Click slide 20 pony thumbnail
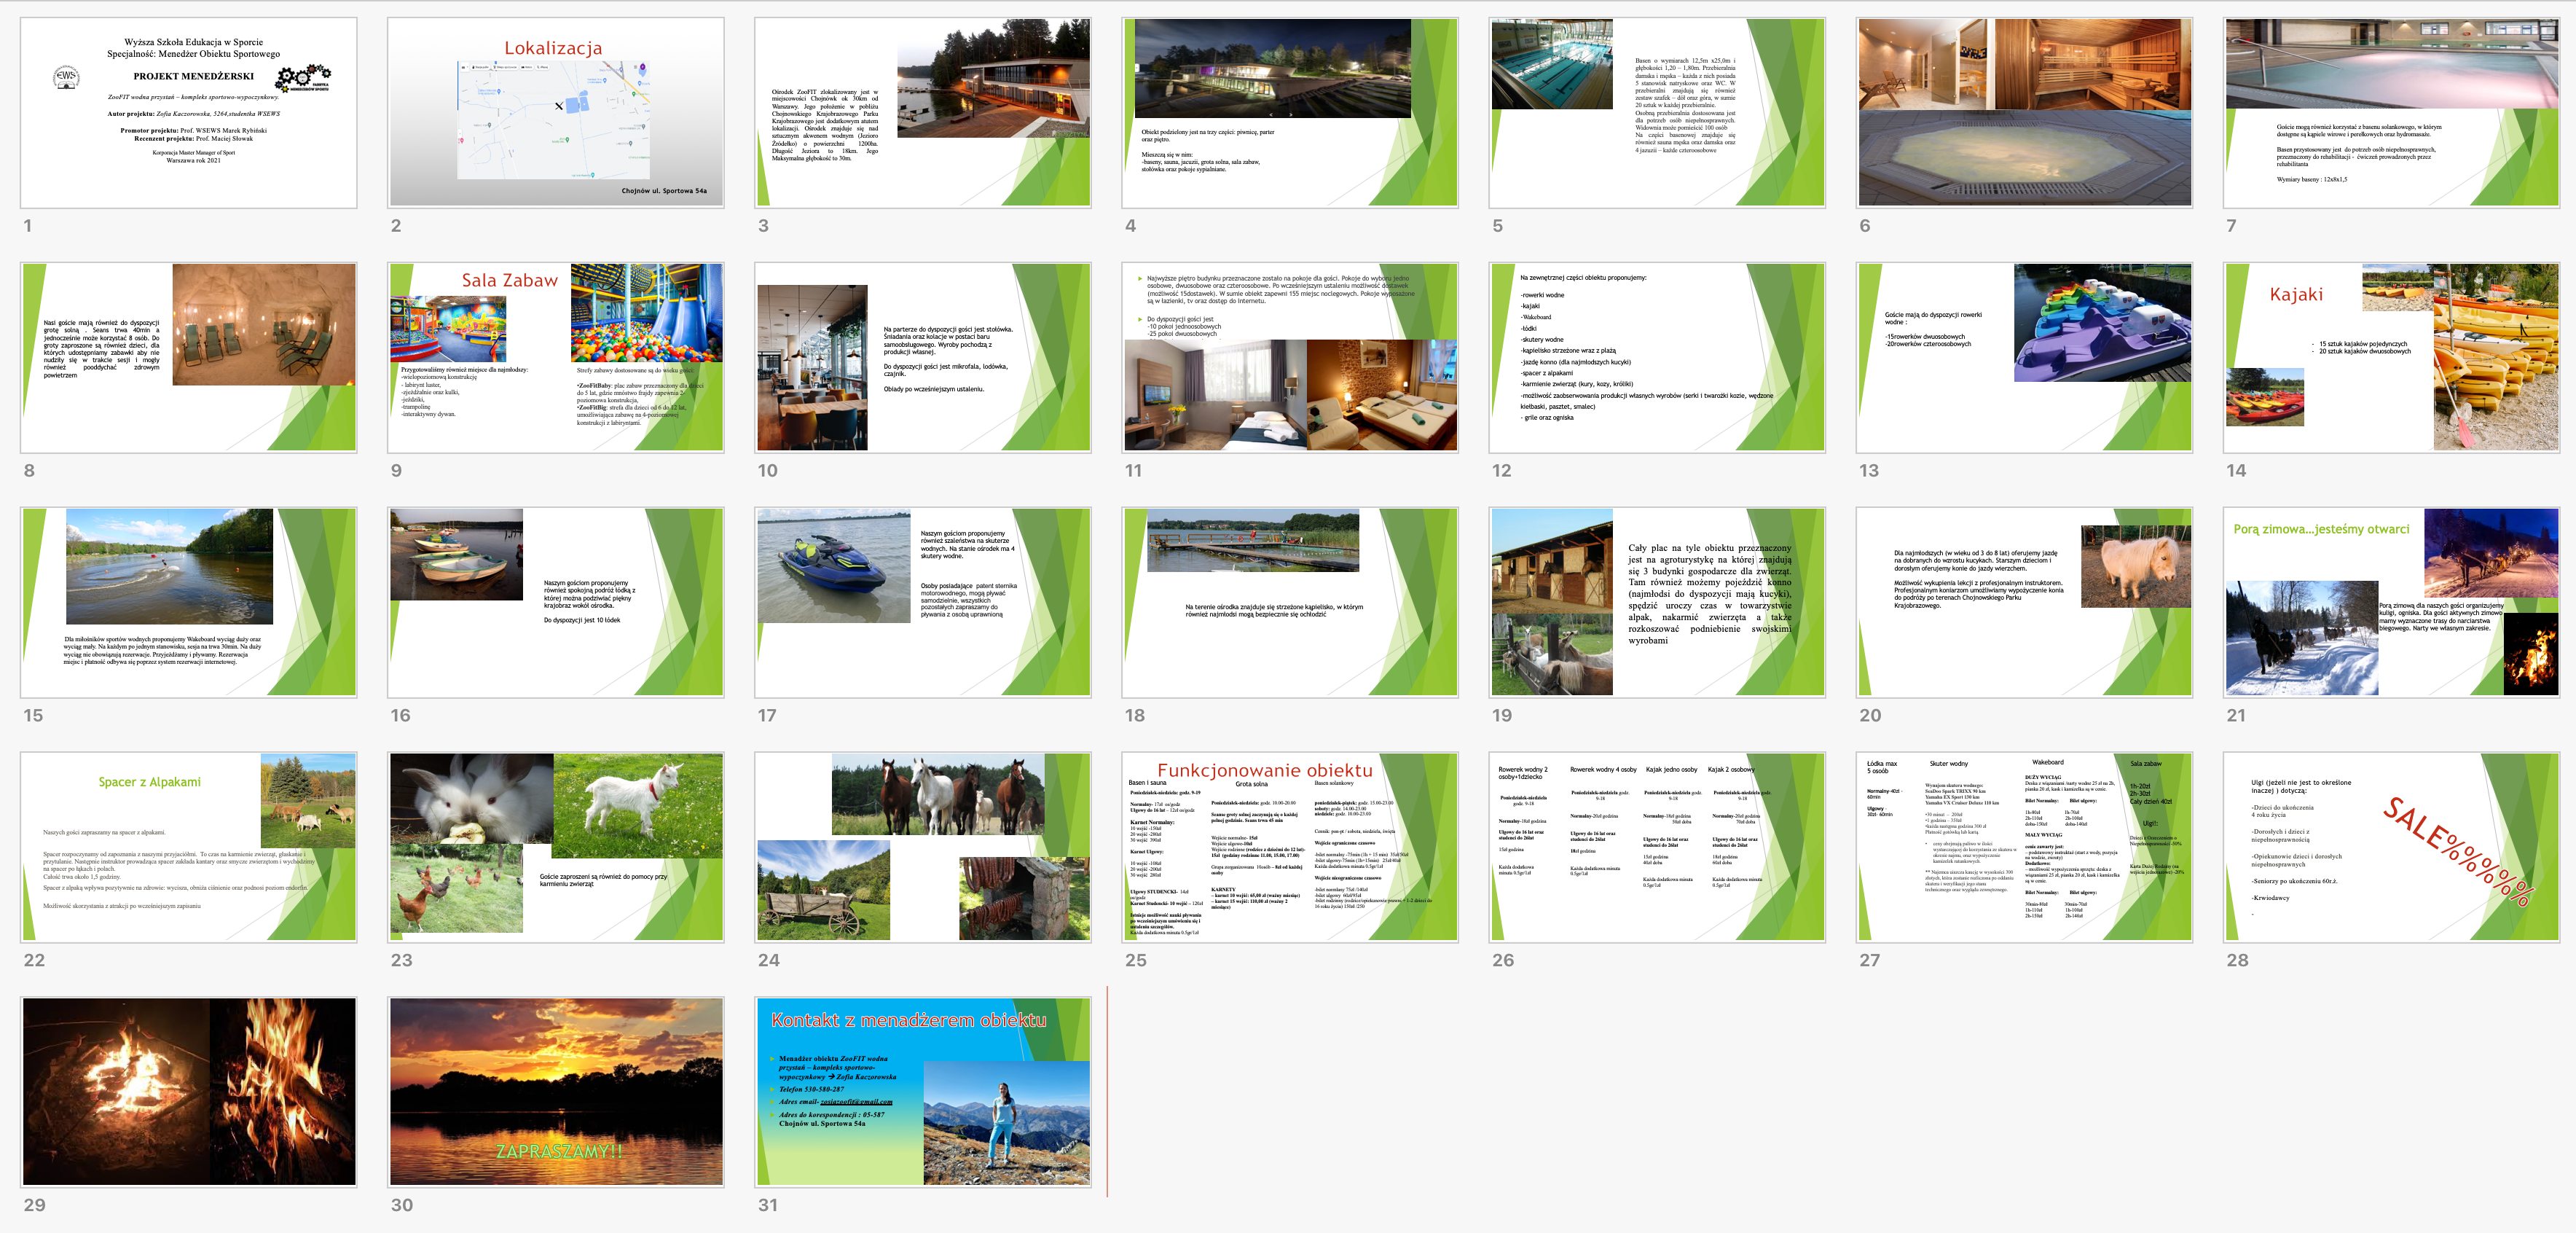 [x=2023, y=602]
